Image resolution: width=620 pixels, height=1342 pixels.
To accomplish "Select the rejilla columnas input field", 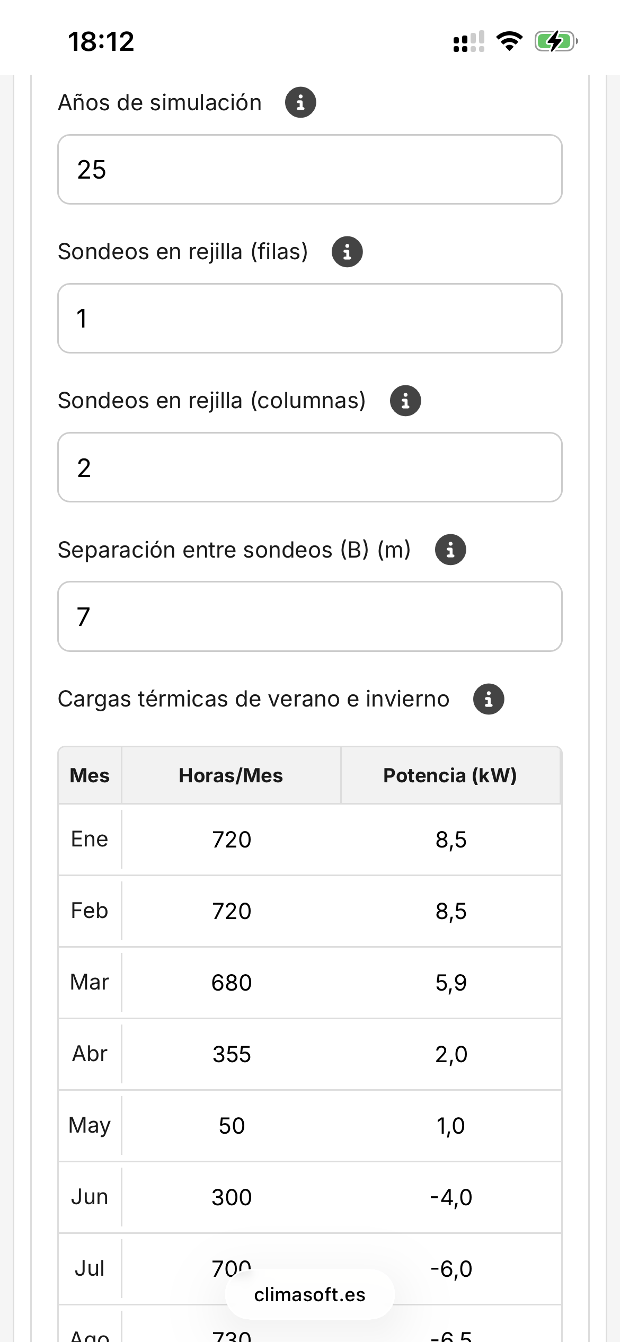I will 309,467.
